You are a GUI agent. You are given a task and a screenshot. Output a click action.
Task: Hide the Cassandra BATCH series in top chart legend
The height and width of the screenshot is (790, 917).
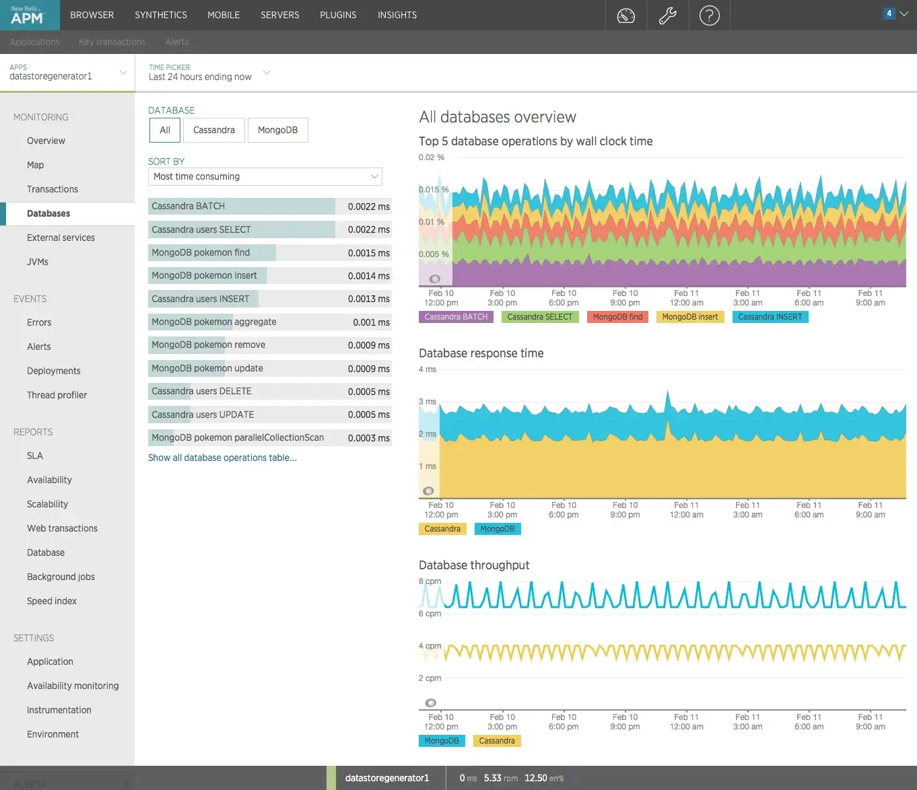tap(456, 316)
